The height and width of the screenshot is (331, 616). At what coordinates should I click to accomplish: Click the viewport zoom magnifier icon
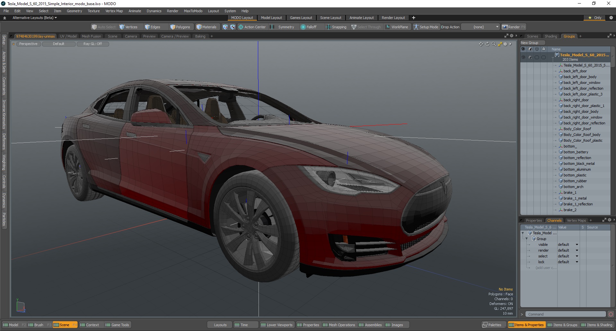tap(494, 44)
